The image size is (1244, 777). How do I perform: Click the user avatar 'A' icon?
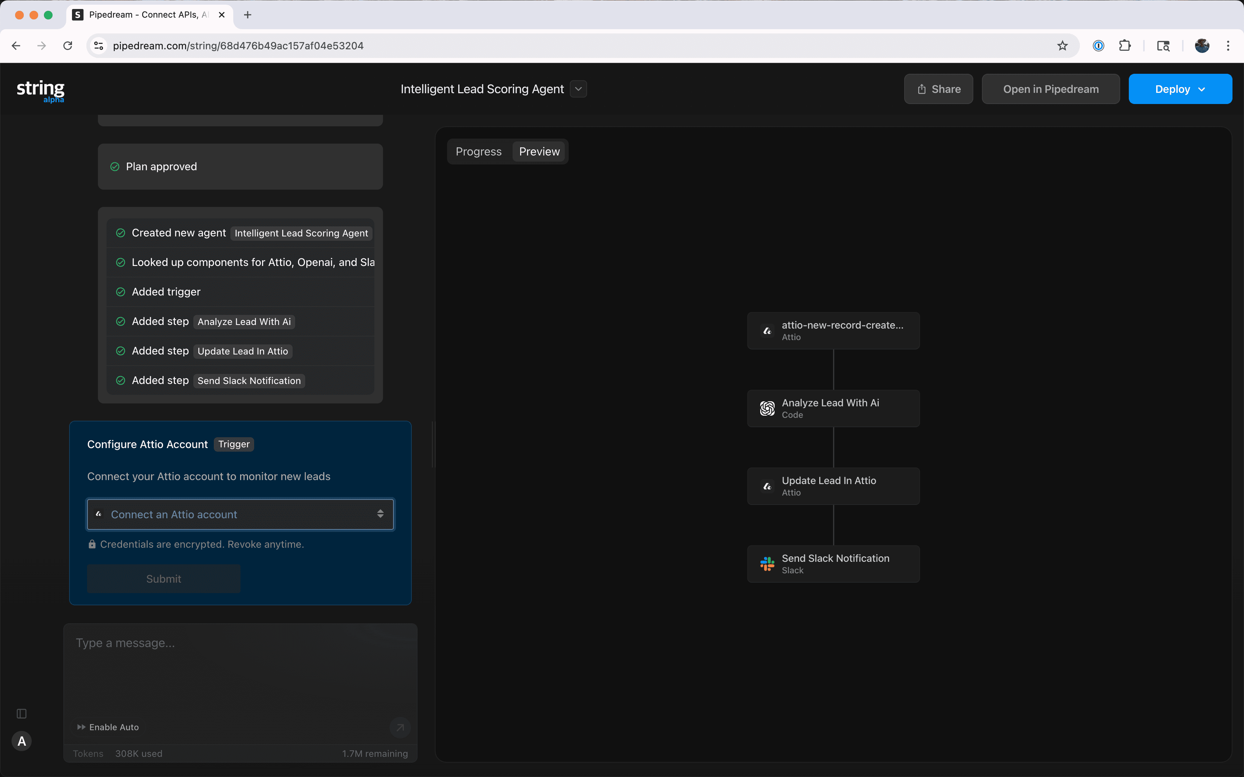[22, 741]
